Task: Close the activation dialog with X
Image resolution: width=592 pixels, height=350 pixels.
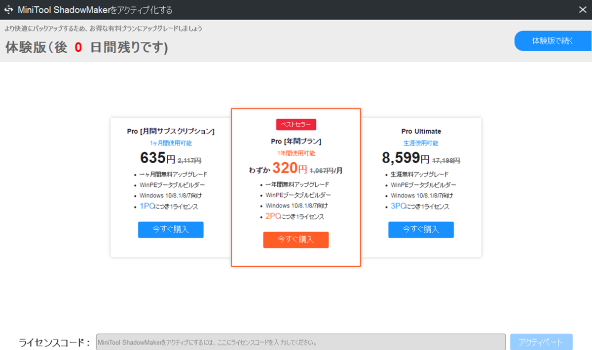Action: 582,9
